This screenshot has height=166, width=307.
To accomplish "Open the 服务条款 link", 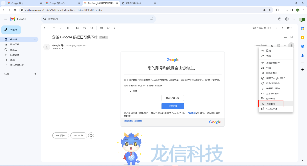I will tap(138, 121).
